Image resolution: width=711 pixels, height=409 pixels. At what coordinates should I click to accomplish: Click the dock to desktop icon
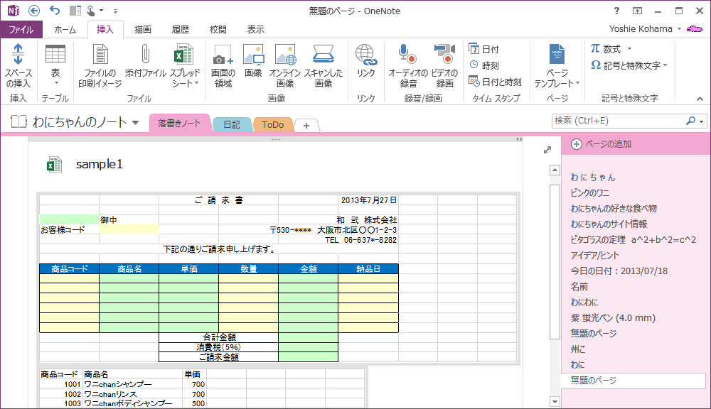point(75,11)
